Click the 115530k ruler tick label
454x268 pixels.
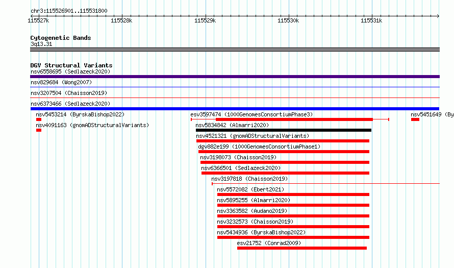click(288, 20)
